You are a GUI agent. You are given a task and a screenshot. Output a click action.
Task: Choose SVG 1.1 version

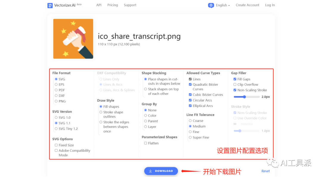(56, 123)
